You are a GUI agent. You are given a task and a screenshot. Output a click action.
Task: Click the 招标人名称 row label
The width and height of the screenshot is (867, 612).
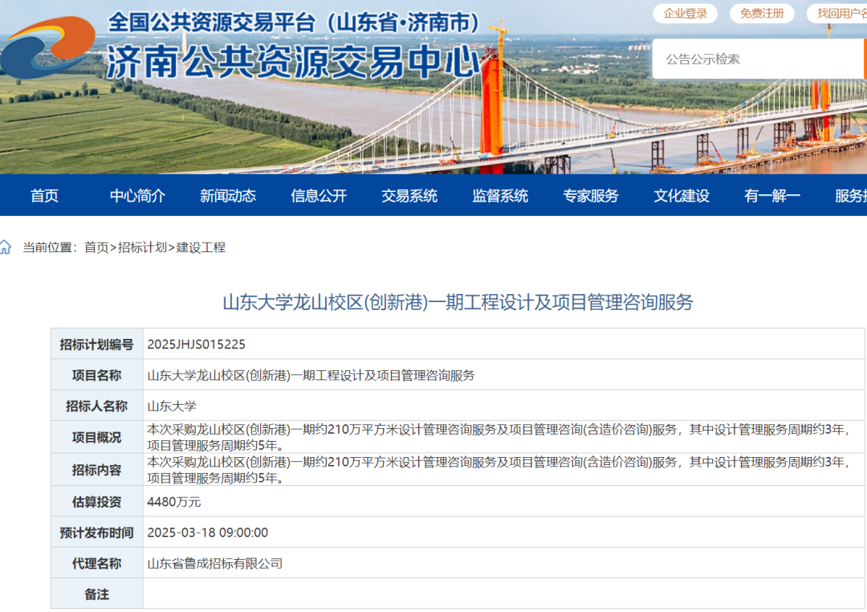pyautogui.click(x=97, y=406)
